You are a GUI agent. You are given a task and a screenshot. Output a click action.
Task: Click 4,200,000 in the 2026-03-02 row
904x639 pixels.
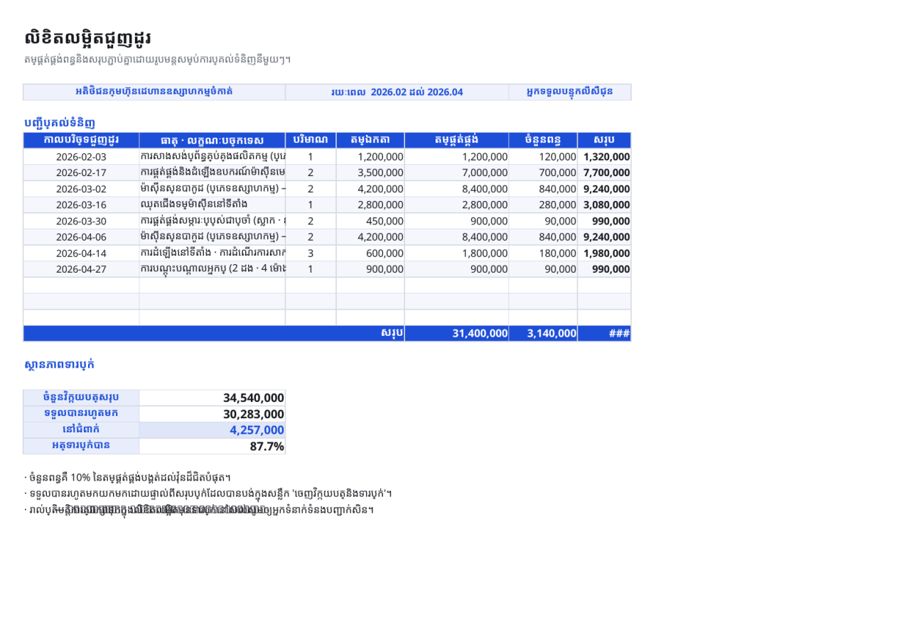pos(370,189)
